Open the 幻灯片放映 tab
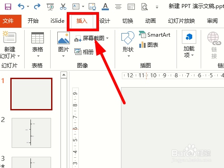 pyautogui.click(x=181, y=21)
